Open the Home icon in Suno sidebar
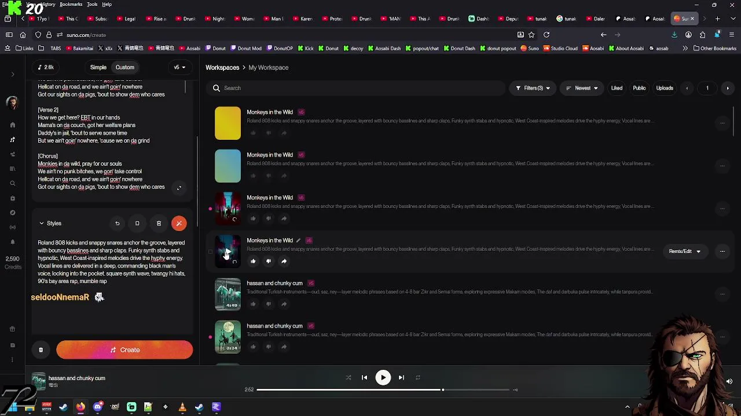 click(13, 125)
